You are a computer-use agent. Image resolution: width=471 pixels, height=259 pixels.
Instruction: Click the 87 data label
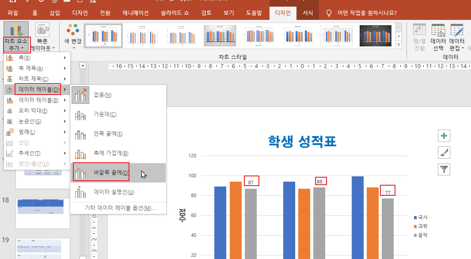pos(251,183)
